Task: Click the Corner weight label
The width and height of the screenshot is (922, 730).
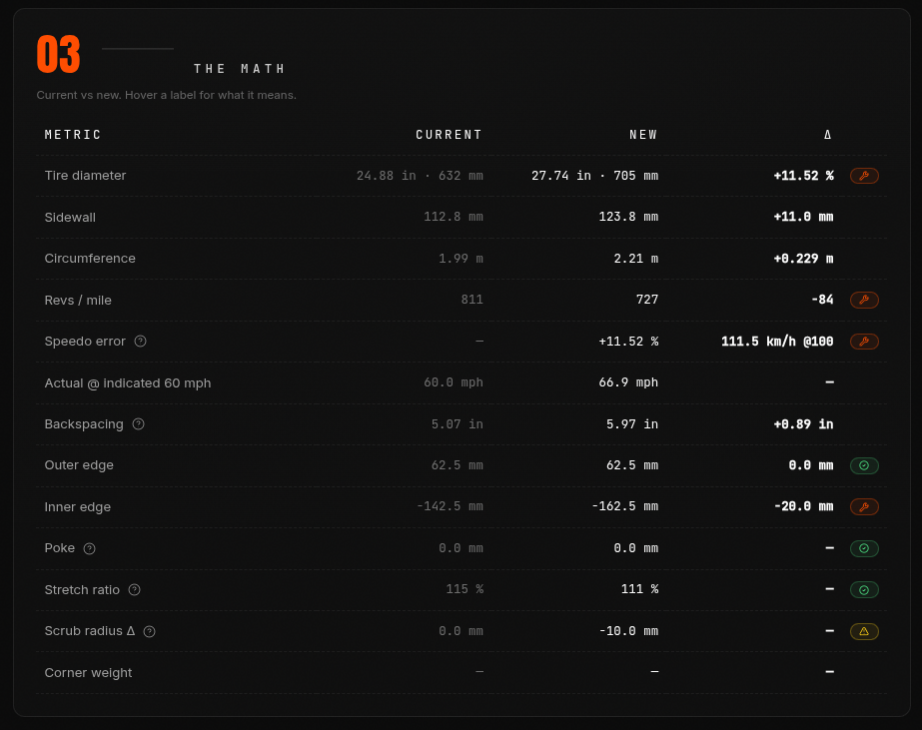Action: (x=88, y=672)
